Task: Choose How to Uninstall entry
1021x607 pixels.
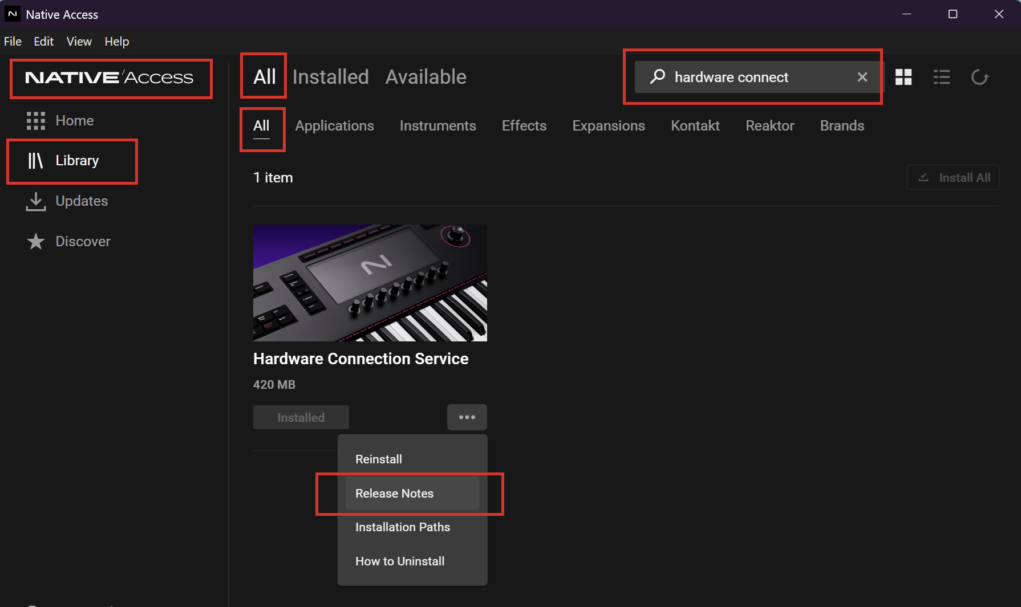Action: click(x=412, y=561)
